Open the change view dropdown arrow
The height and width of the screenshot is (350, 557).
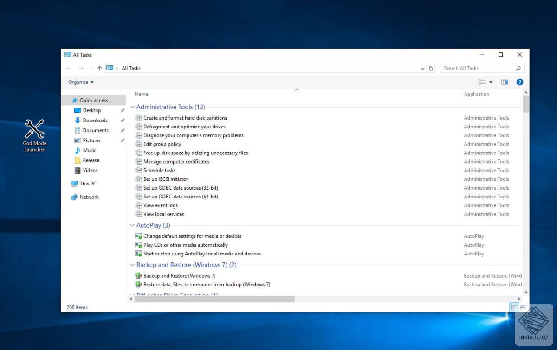pos(491,82)
